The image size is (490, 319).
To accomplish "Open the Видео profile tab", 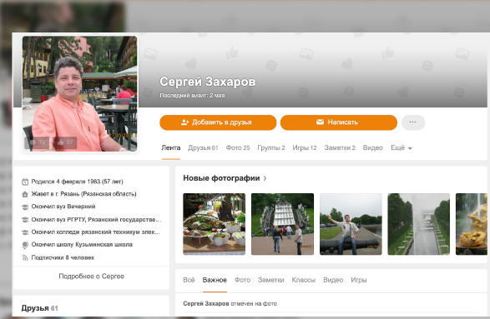I will 373,147.
